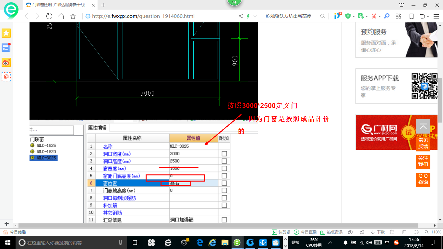Open the news feed sidebar icon

click(6, 47)
